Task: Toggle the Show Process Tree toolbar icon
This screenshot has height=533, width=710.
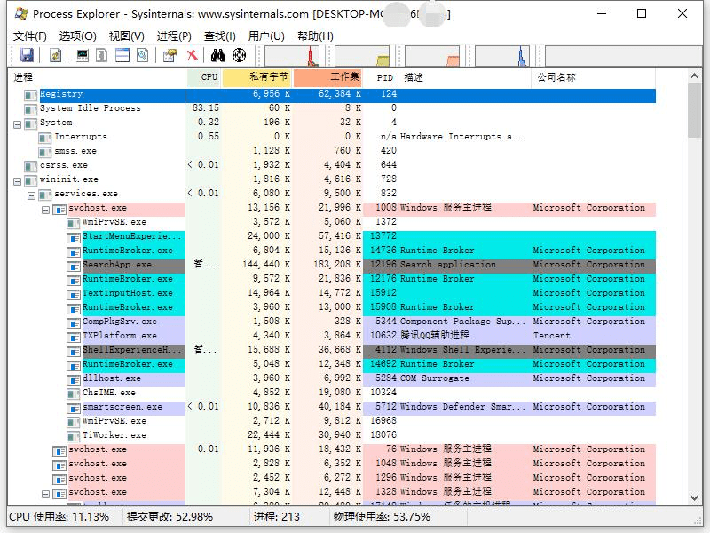Action: click(102, 55)
